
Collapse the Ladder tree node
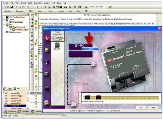point(4,20)
